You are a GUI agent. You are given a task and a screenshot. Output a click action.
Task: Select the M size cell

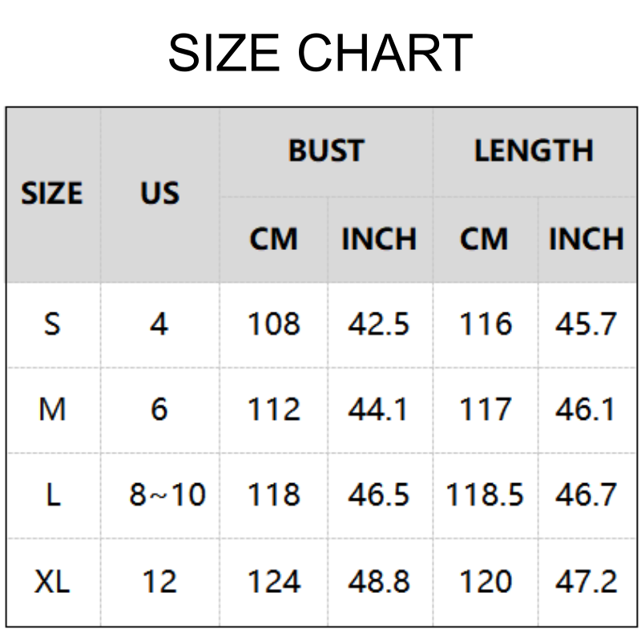click(52, 410)
